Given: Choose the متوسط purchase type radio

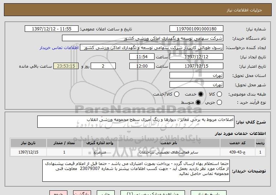Looking at the screenshot, I should pyautogui.click(x=198, y=102).
